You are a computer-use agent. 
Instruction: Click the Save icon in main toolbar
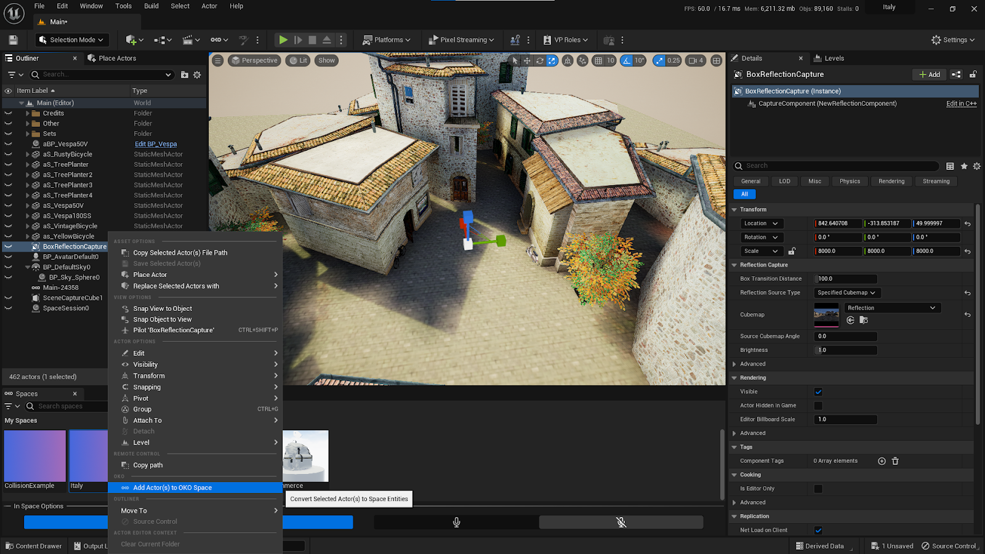(13, 40)
